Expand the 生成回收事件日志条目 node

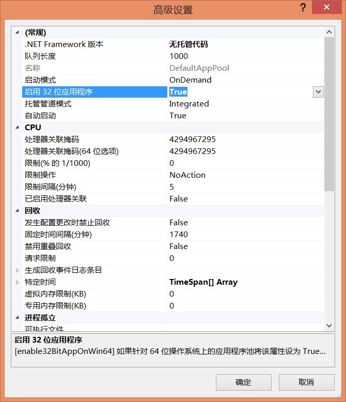pos(18,270)
